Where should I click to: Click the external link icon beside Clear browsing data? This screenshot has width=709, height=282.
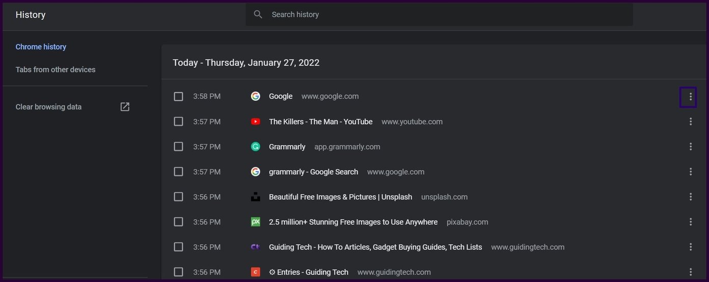125,107
